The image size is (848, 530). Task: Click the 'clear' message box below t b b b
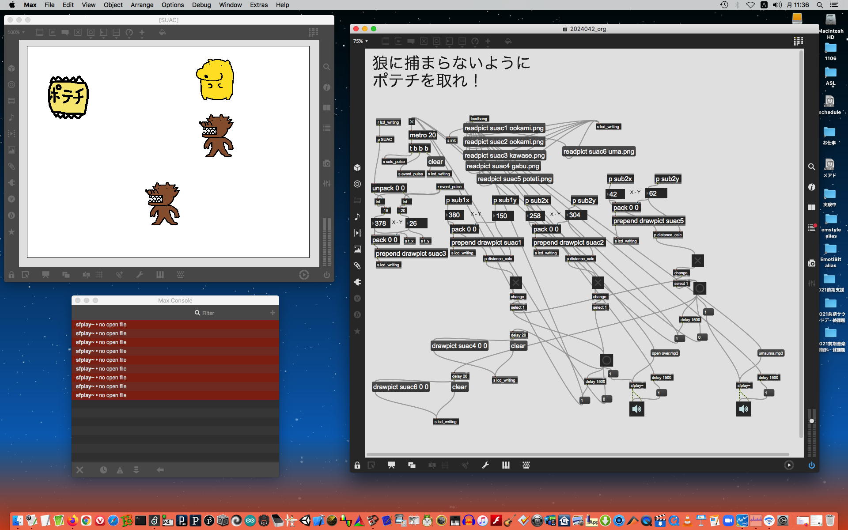435,162
